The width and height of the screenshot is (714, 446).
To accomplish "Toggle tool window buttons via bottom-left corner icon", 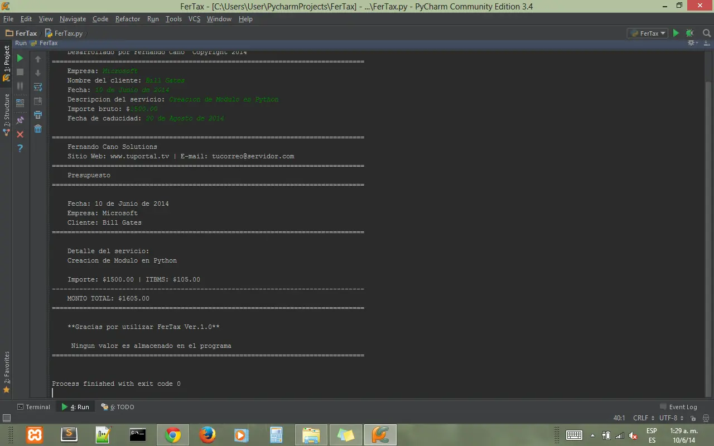I will pyautogui.click(x=7, y=418).
